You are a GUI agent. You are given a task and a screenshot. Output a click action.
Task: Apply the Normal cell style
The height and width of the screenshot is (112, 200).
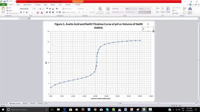(x=118, y=9)
